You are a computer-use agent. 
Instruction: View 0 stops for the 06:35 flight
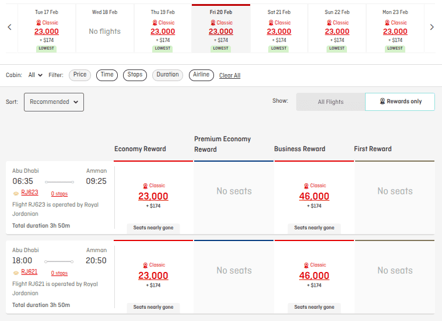[59, 194]
